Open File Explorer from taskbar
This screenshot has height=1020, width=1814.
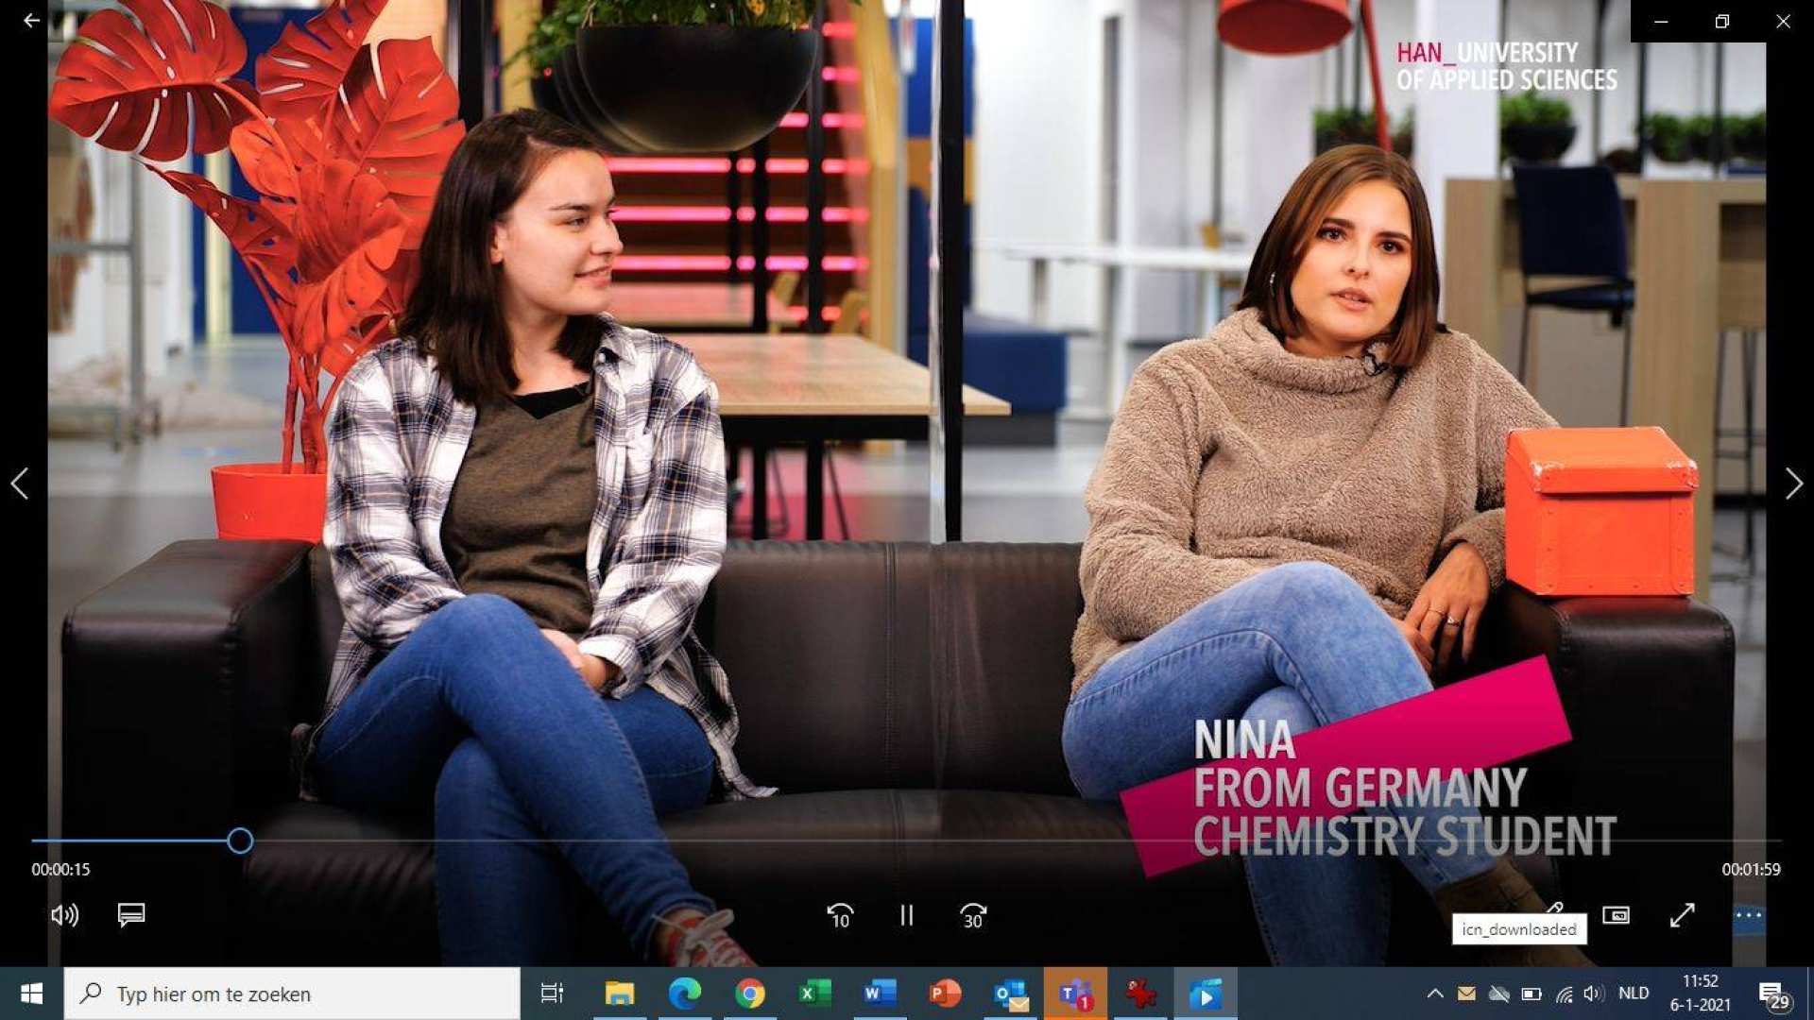620,994
